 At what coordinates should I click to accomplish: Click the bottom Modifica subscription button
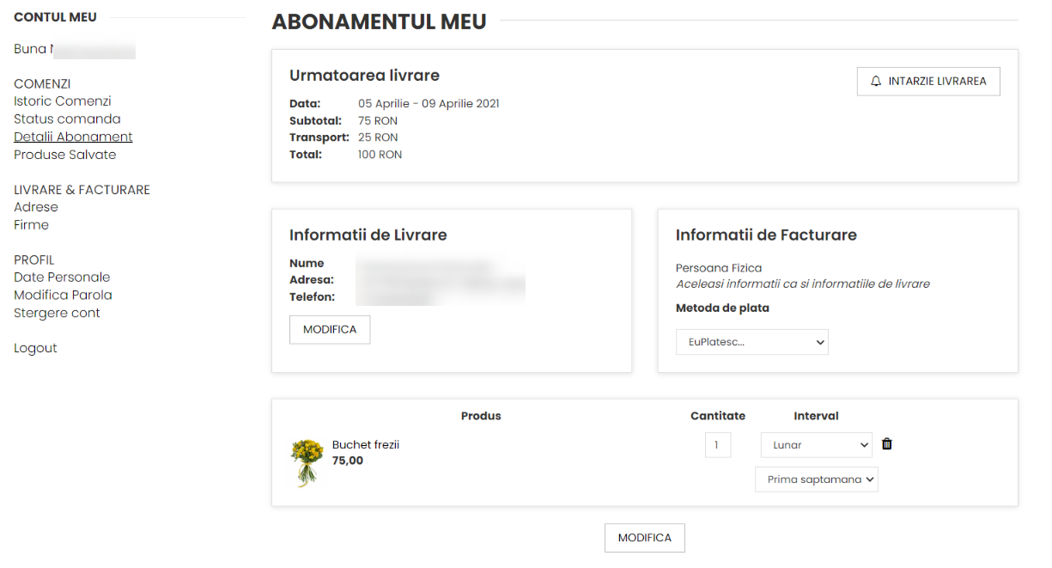tap(644, 538)
